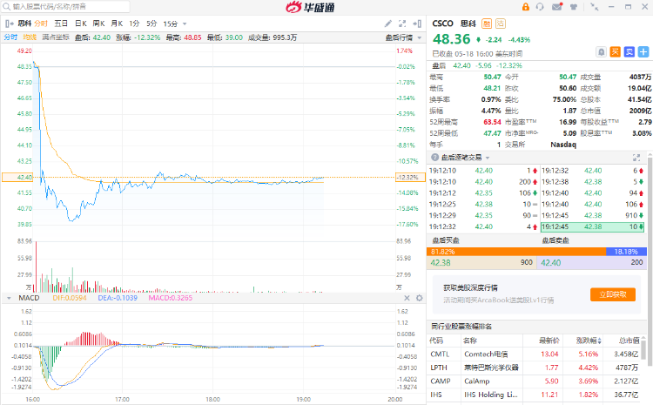Click the 总市值 column header
Image resolution: width=653 pixels, height=405 pixels.
coord(629,341)
